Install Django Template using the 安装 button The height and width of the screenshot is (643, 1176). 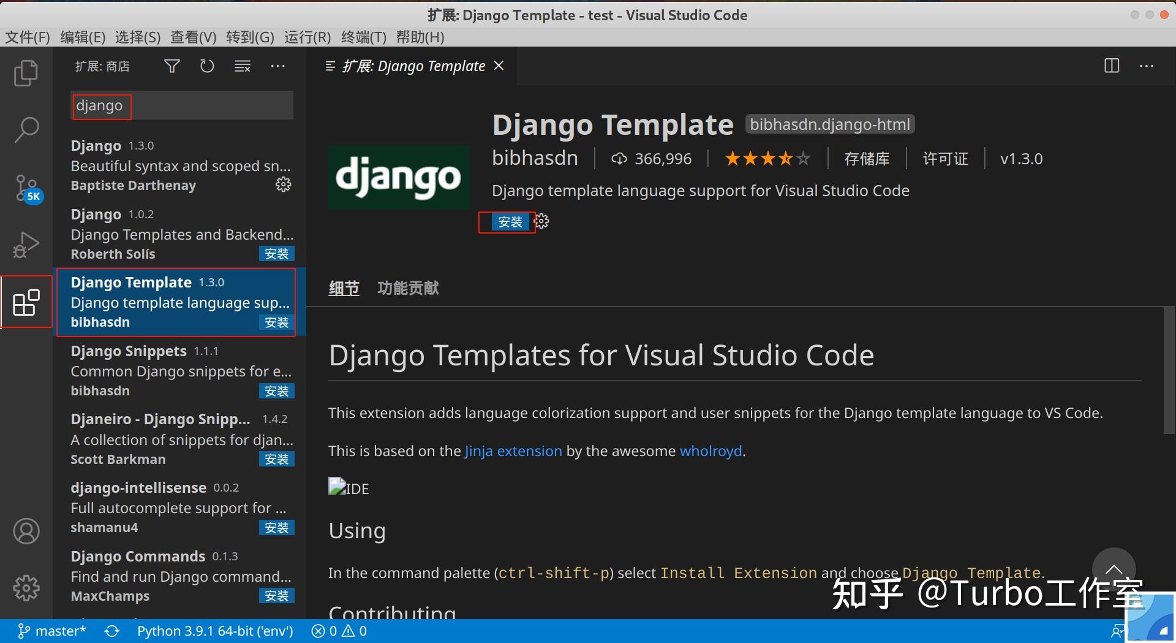click(x=509, y=221)
